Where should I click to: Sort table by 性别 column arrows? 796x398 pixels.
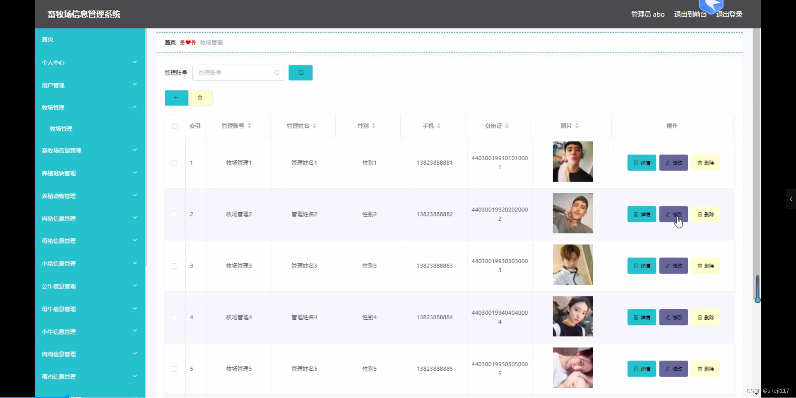pyautogui.click(x=374, y=126)
